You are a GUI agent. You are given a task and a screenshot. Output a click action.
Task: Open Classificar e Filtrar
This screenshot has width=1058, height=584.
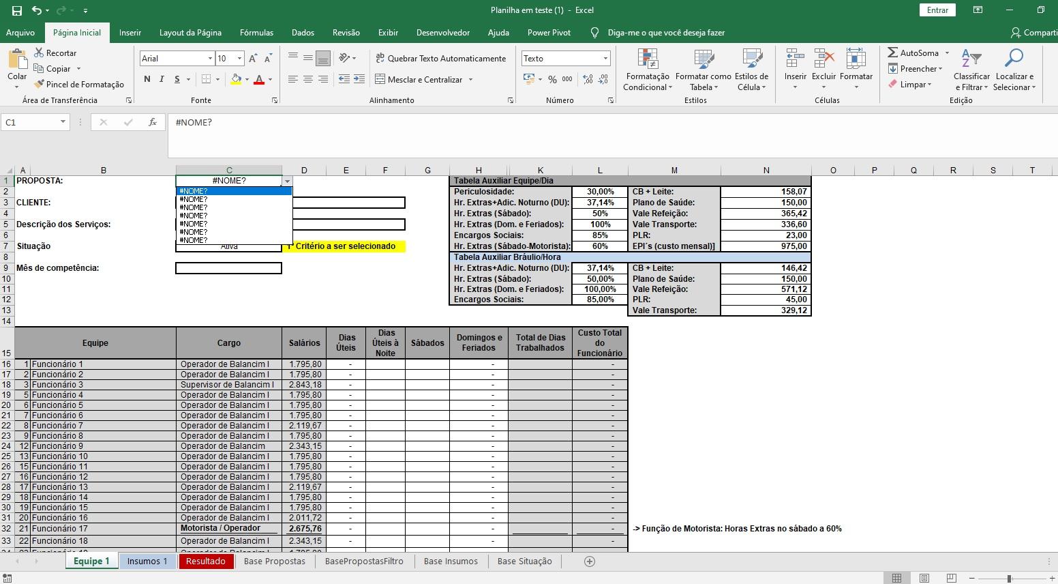pos(971,70)
